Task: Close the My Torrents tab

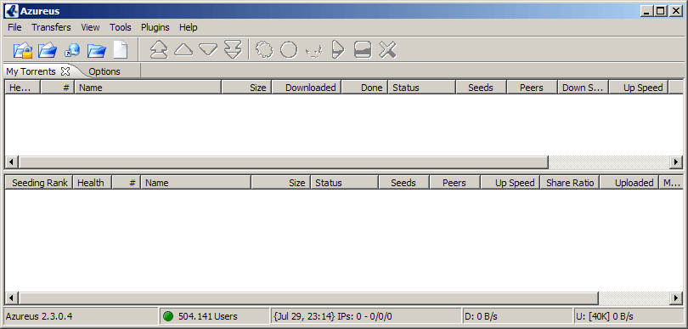Action: 65,71
